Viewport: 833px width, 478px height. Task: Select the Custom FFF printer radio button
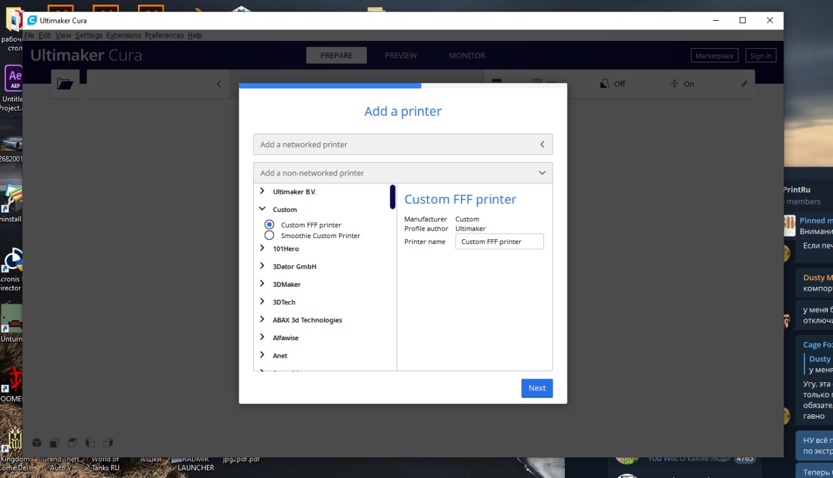[269, 224]
